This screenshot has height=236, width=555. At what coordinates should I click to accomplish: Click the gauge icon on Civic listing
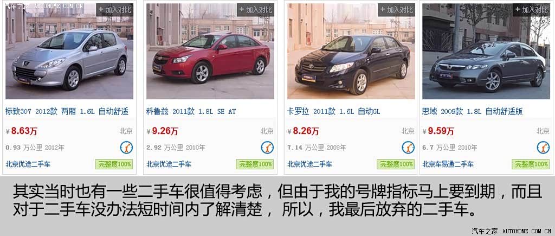pyautogui.click(x=543, y=148)
